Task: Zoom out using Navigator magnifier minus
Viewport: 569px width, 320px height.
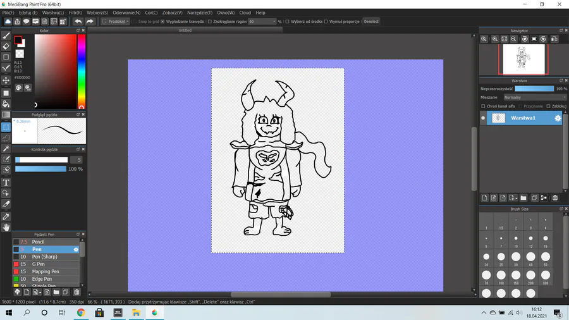Action: pos(513,39)
